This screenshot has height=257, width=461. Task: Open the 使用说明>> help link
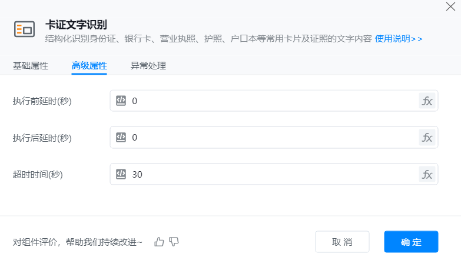coord(399,39)
